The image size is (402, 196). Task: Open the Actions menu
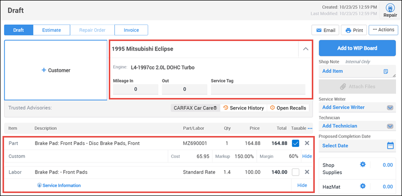(x=383, y=29)
